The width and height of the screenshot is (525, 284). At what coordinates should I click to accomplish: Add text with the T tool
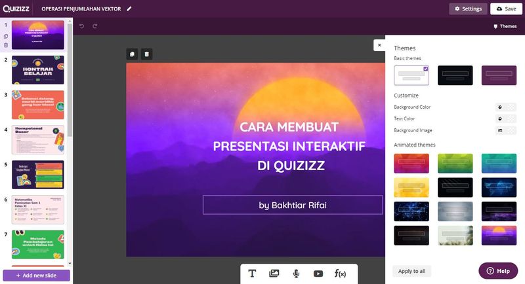tap(252, 274)
